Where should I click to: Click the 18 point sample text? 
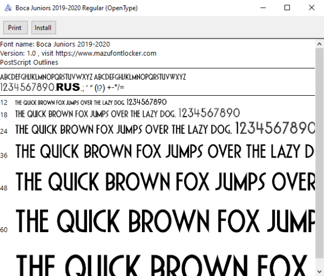click(x=127, y=114)
